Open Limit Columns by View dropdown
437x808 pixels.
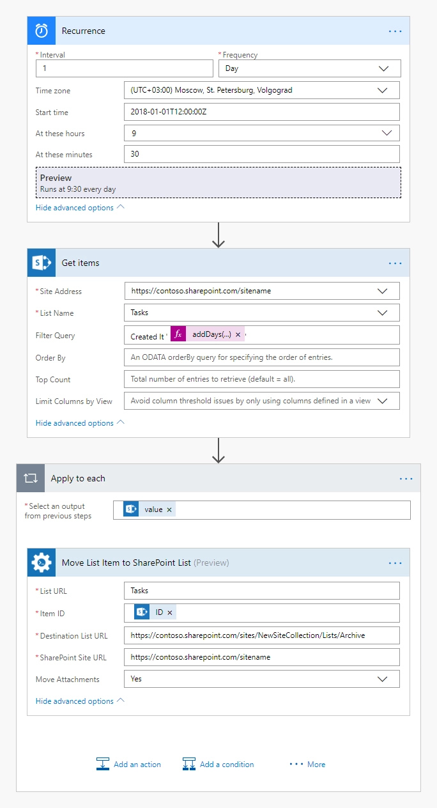(262, 401)
